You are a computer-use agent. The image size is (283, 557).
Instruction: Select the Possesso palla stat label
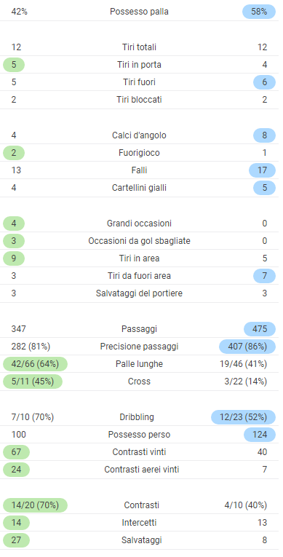pos(139,12)
